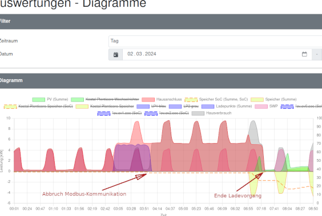Image resolution: width=322 pixels, height=216 pixels.
Task: Click the 05:00 time axis label
Action: 183,209
